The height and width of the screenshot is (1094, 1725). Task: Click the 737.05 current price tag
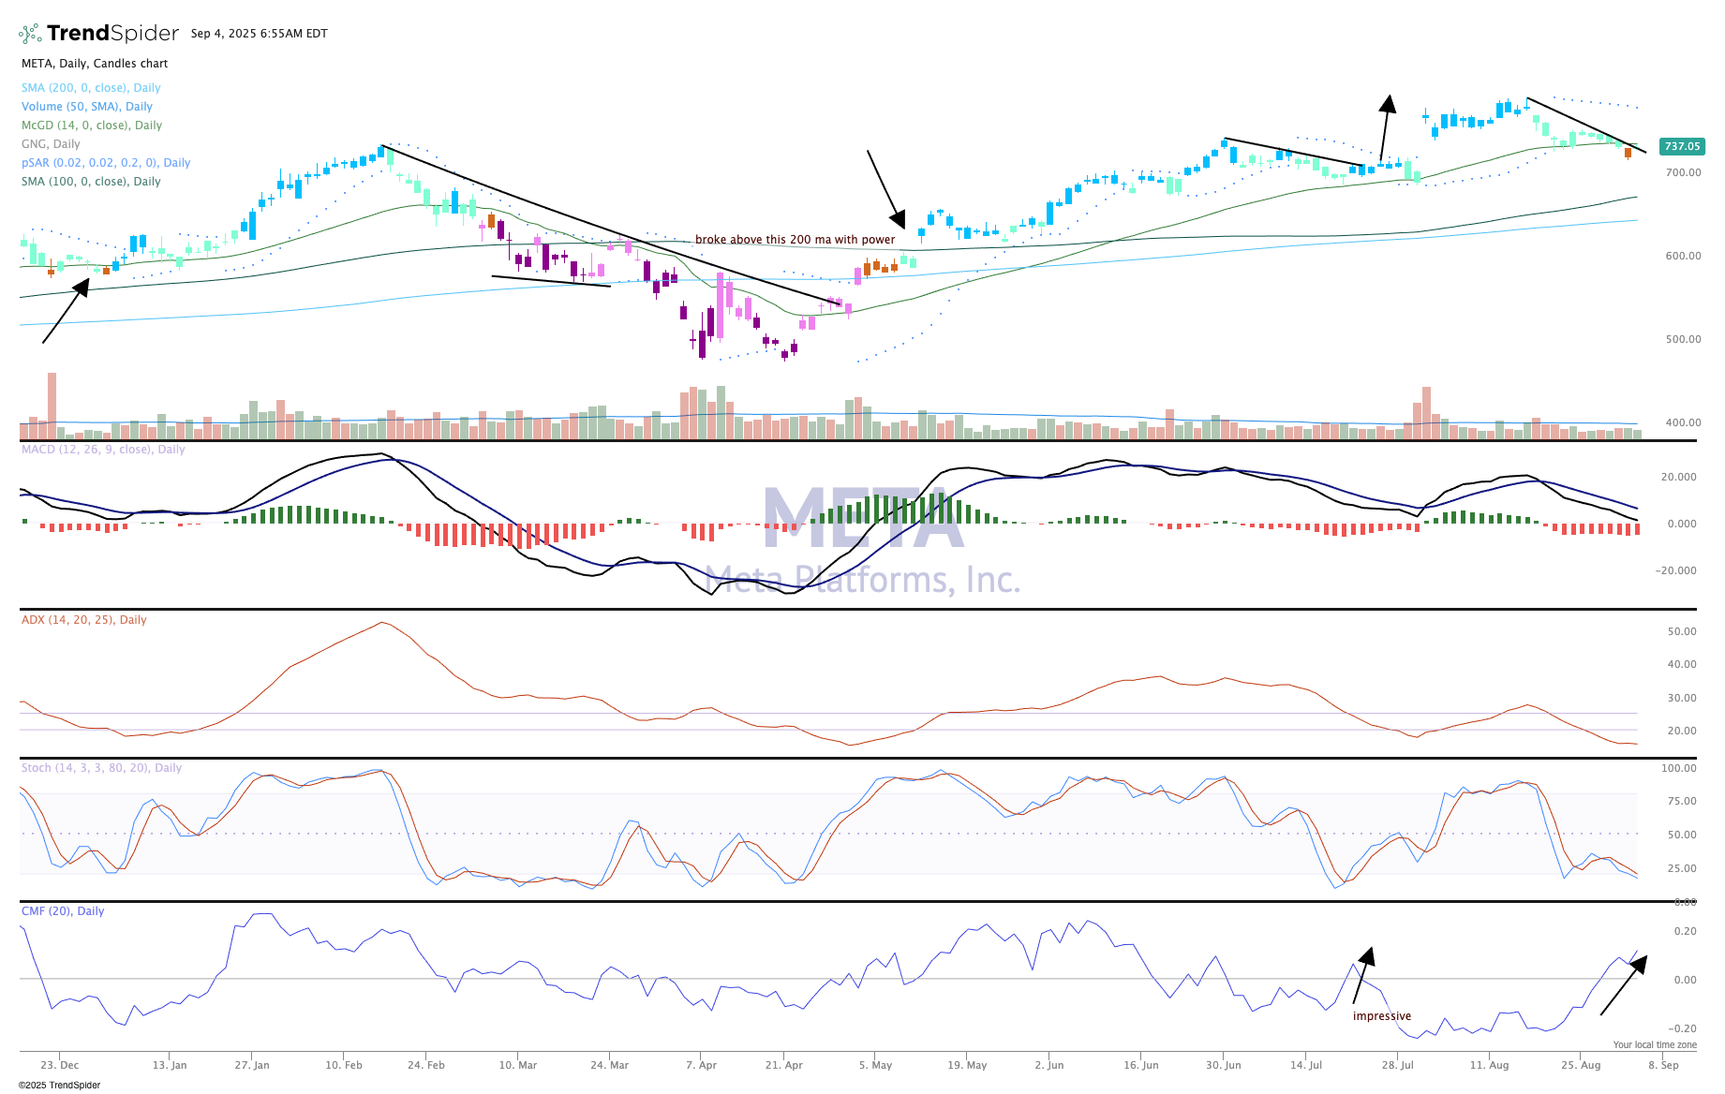coord(1681,146)
